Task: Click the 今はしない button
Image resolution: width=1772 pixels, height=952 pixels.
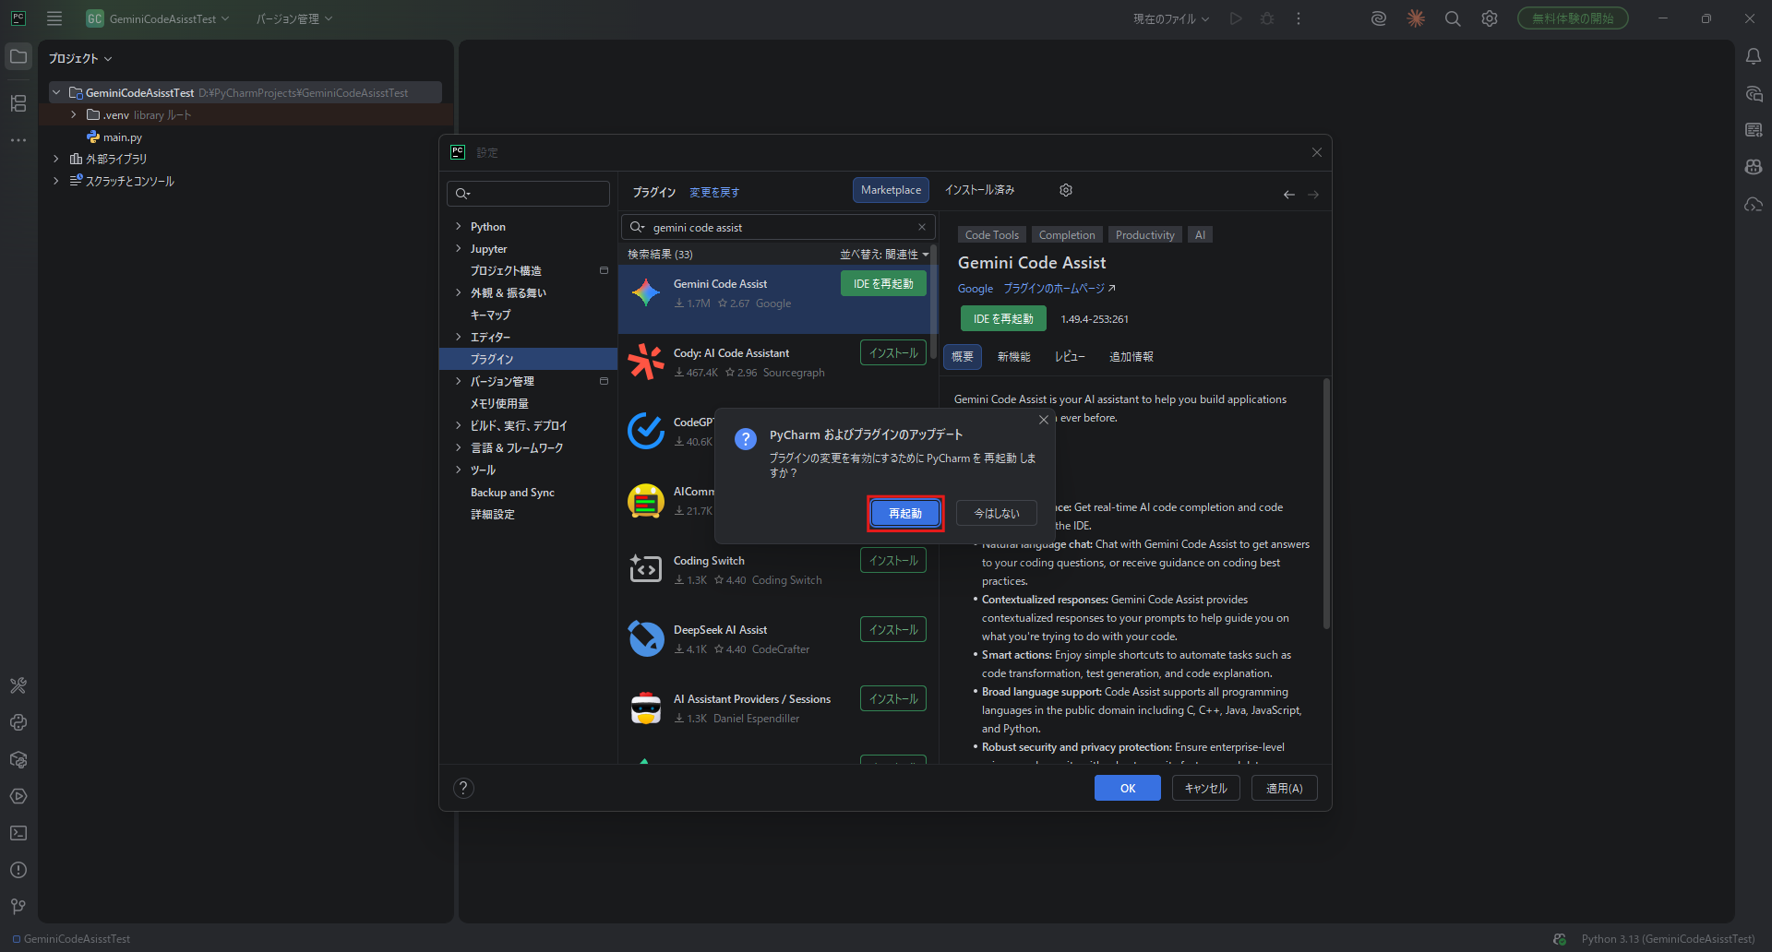Action: (x=996, y=513)
